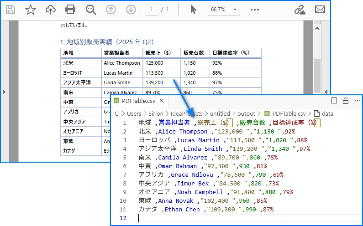Image resolution: width=363 pixels, height=226 pixels.
Task: Click line number 1 in the editor
Action: (125, 123)
